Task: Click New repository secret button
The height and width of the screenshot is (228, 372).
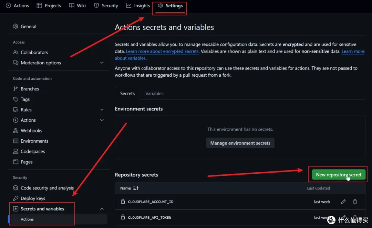Action: pos(339,174)
